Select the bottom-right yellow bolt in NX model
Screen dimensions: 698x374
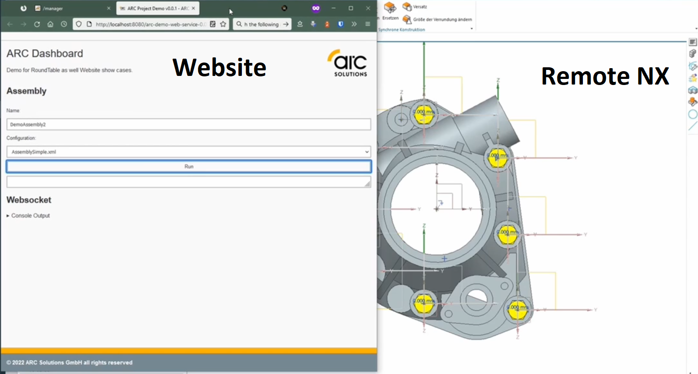point(518,309)
